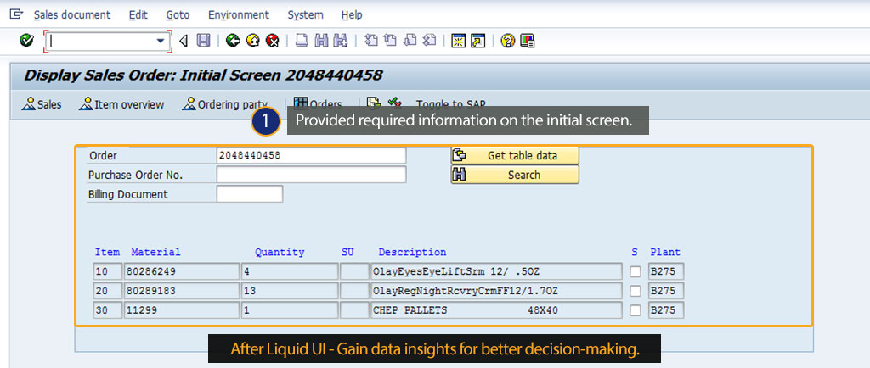Image resolution: width=870 pixels, height=368 pixels.
Task: Open the Sales document menu
Action: pos(72,14)
